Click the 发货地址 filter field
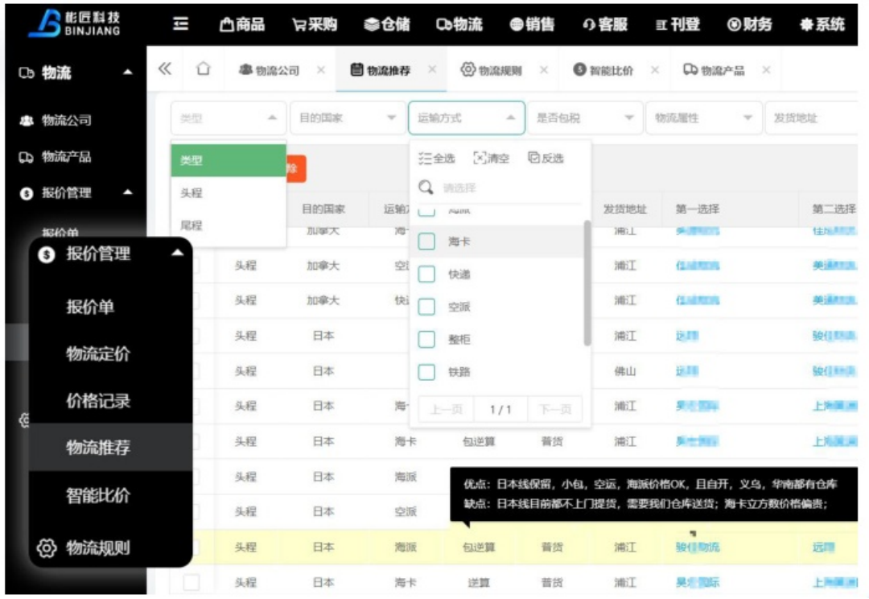Image resolution: width=869 pixels, height=599 pixels. point(812,118)
